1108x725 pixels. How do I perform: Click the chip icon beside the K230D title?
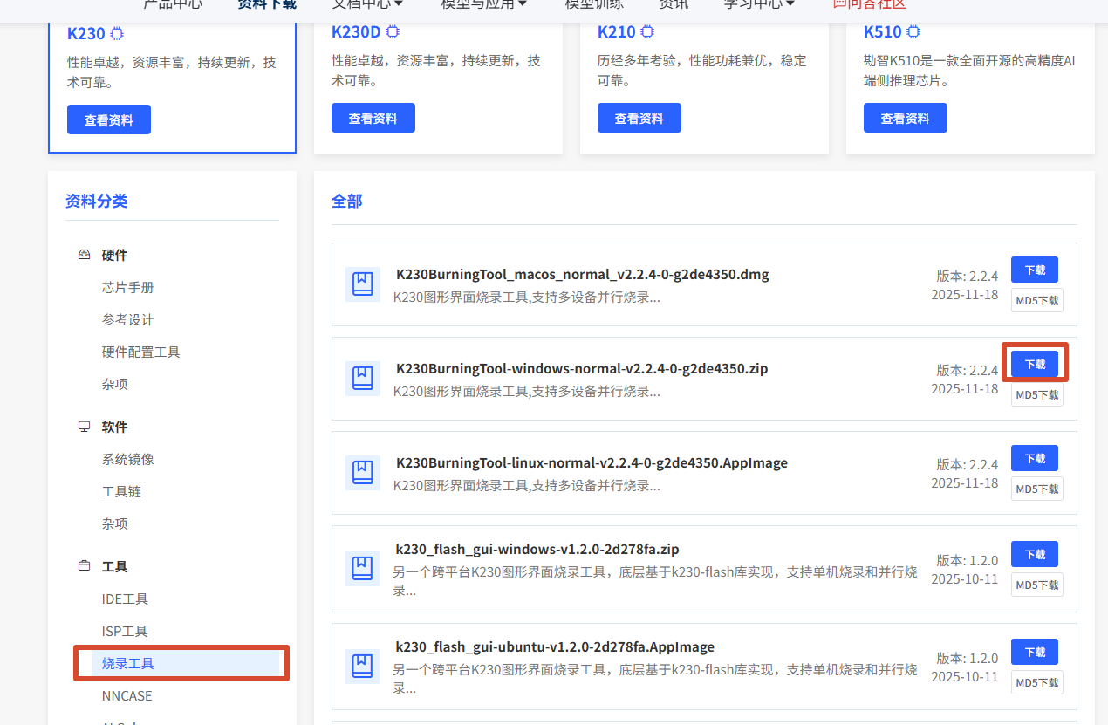(393, 32)
